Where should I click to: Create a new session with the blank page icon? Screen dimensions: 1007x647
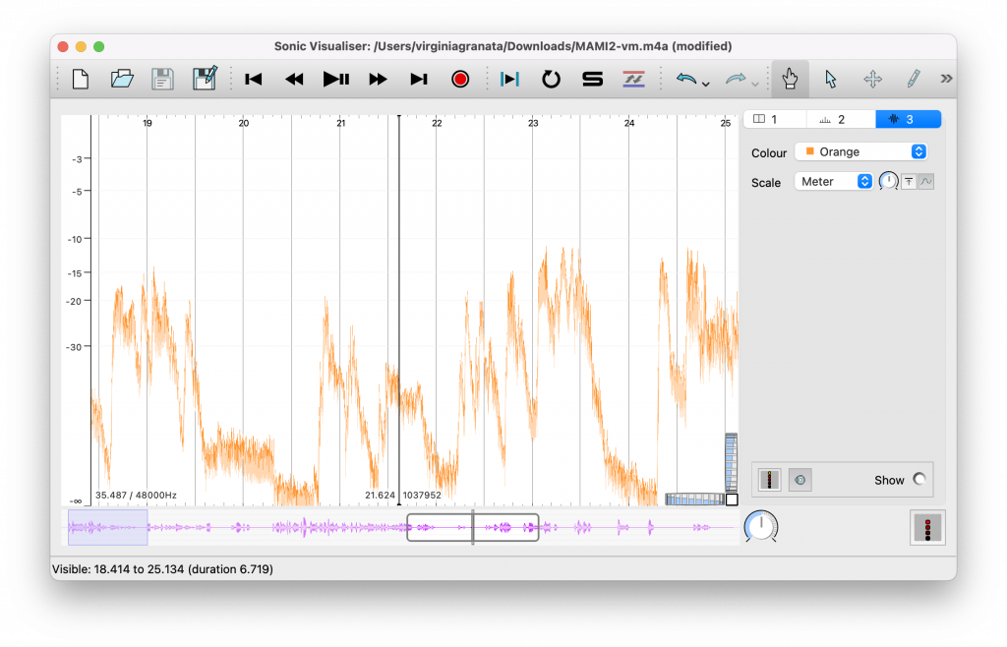point(81,80)
